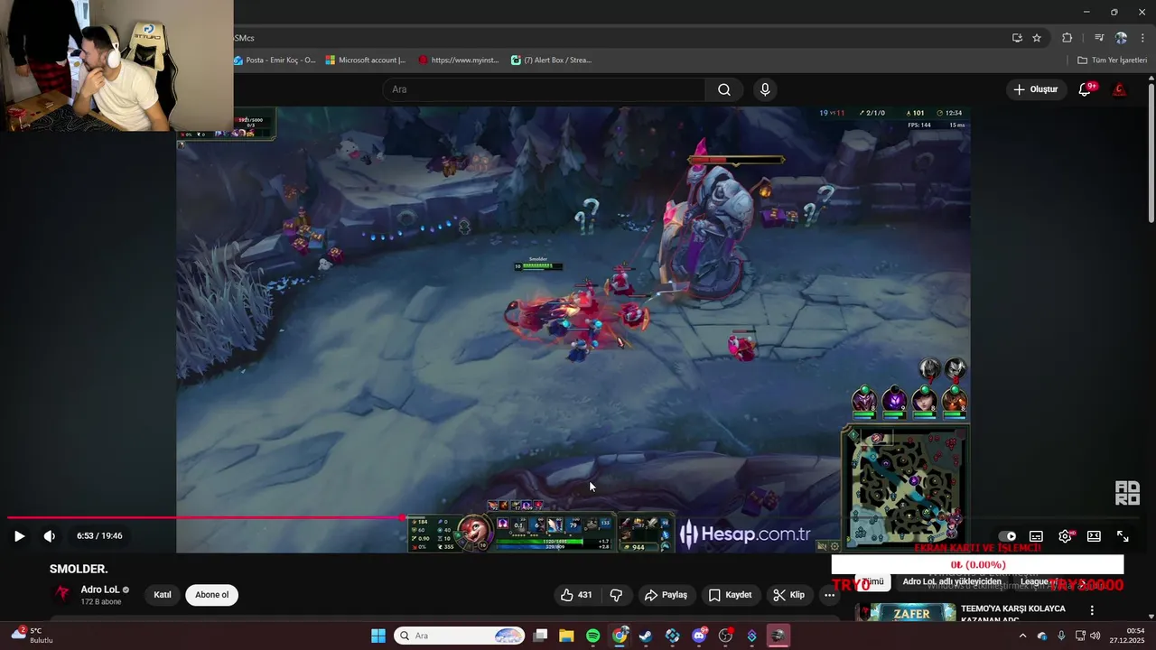Open the Chrome three-dot menu
Viewport: 1156px width, 650px height.
[1142, 38]
